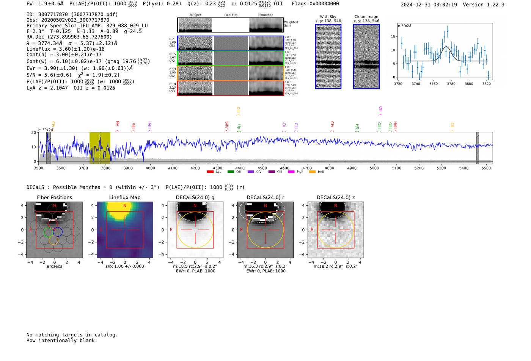
Task: Click the green Hγ line label above spectrum
Action: tap(239, 127)
